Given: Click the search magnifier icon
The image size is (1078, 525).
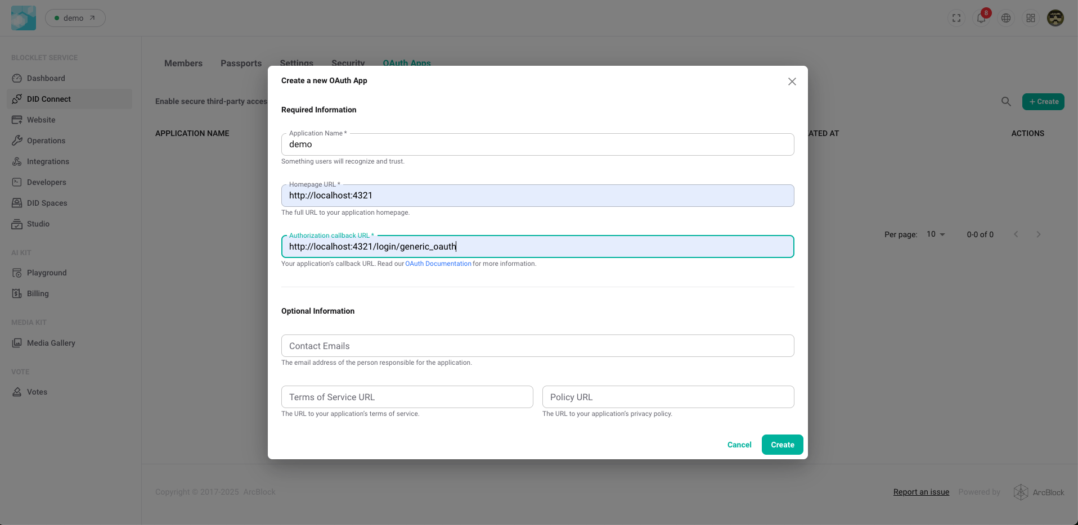Looking at the screenshot, I should coord(1006,102).
